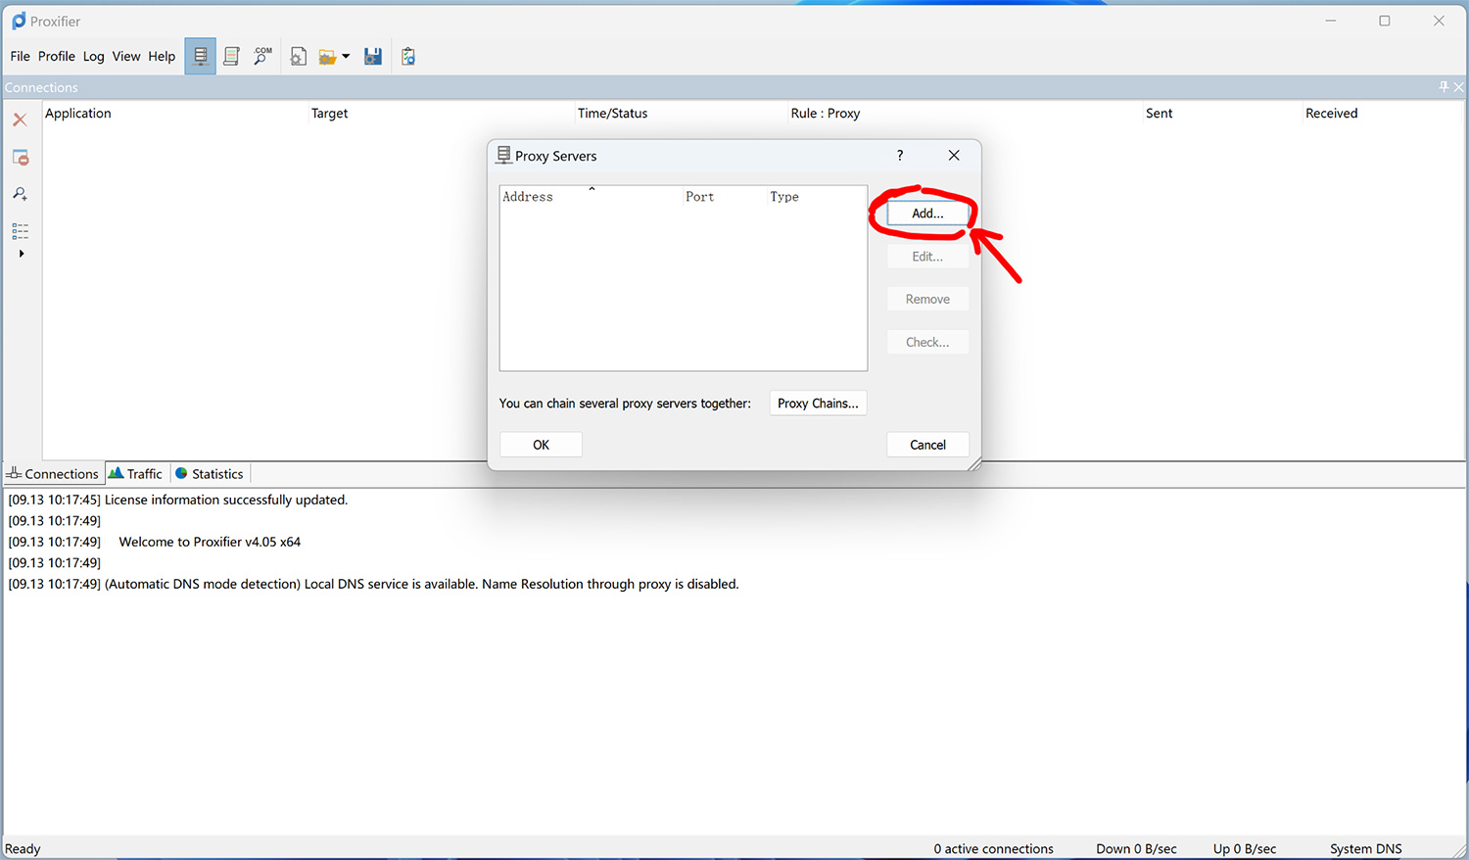The image size is (1469, 860).
Task: Pin the Connections panel
Action: pos(1444,87)
